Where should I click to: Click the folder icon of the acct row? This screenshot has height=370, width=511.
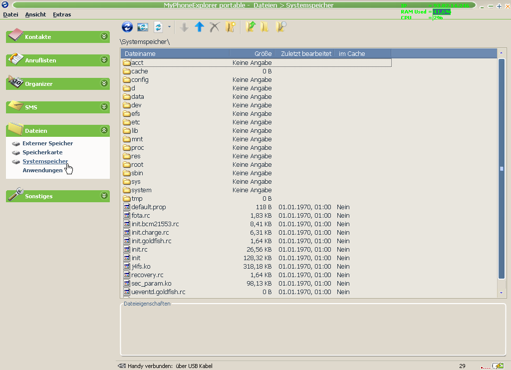pyautogui.click(x=127, y=62)
